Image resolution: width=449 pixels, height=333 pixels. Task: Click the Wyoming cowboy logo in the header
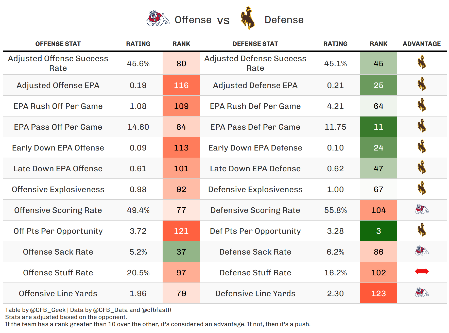click(x=247, y=18)
